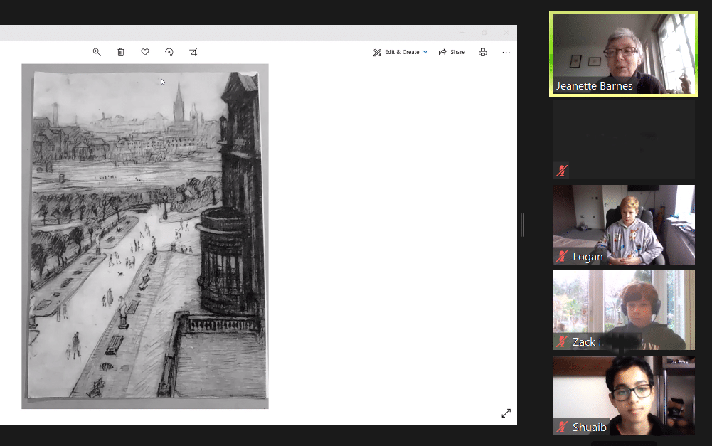
Task: Click the pencil sketch cityscape image
Action: click(x=145, y=236)
